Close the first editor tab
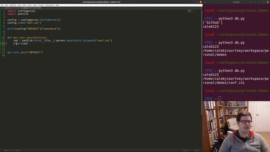The width and height of the screenshot is (270, 152). [21, 8]
